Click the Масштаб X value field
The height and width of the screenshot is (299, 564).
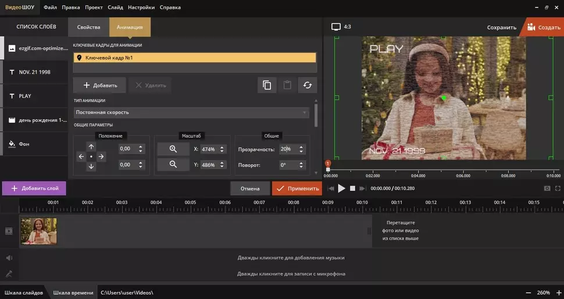[209, 149]
